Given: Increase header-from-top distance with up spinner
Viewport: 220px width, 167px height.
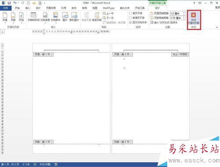Looking at the screenshot, I should click(x=183, y=13).
